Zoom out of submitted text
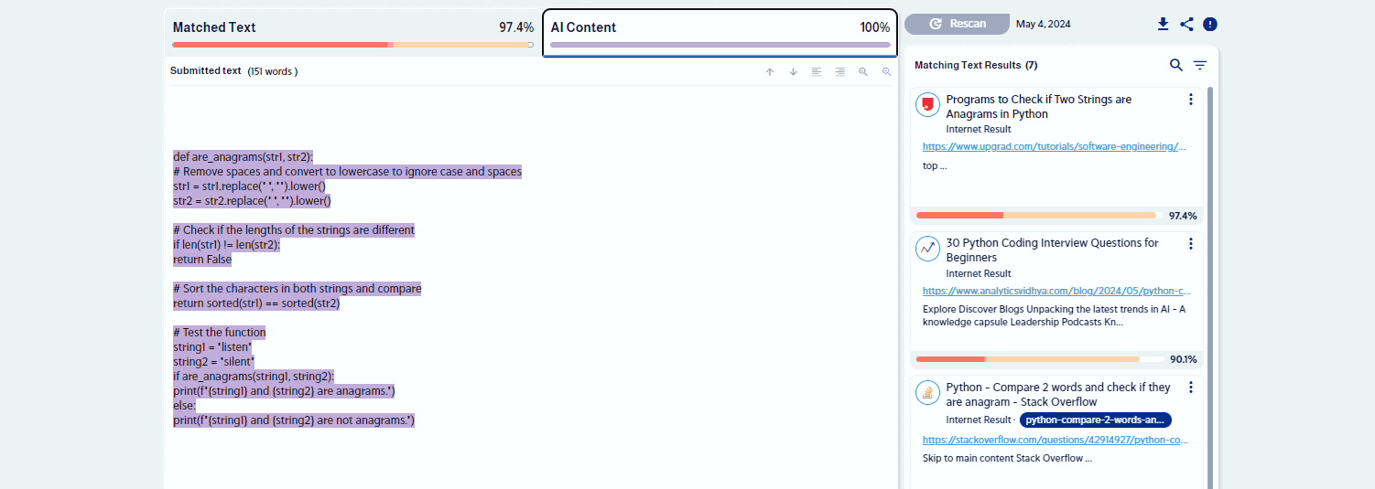This screenshot has height=489, width=1375. [886, 71]
